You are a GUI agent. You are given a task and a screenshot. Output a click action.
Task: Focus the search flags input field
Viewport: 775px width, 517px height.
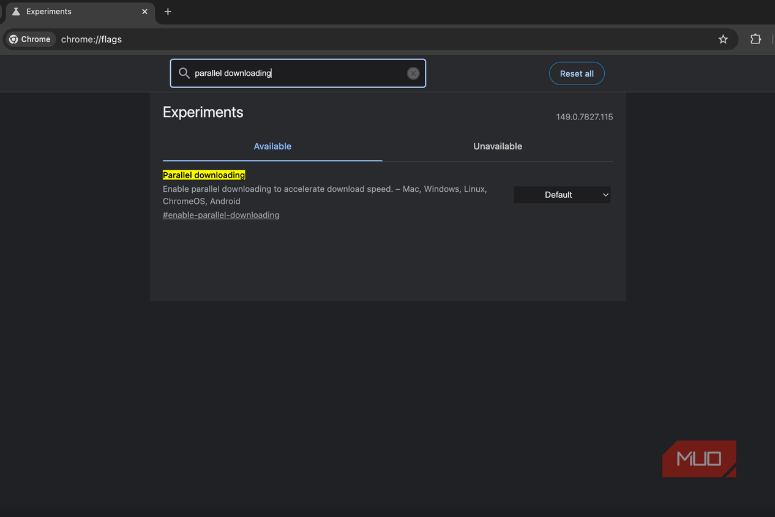point(298,74)
